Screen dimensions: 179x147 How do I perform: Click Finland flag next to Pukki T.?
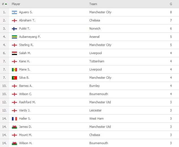[14, 29]
